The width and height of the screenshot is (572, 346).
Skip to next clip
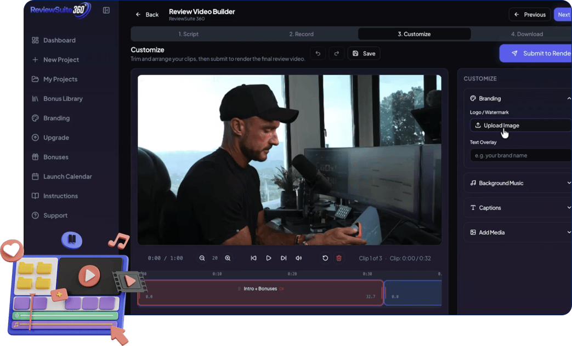tap(284, 258)
